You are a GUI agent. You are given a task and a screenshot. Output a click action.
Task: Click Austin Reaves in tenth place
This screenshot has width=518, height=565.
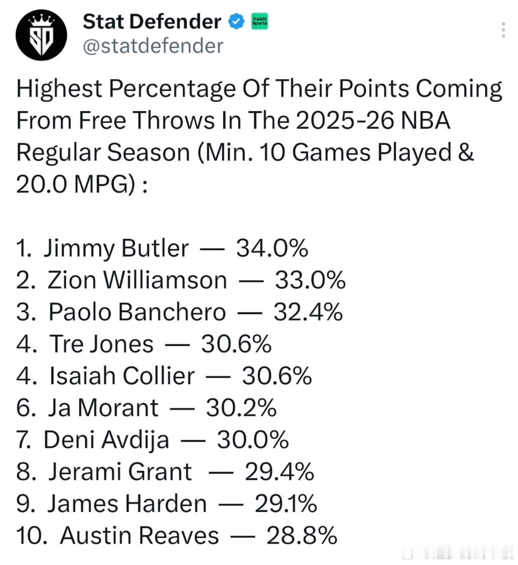pos(139,536)
